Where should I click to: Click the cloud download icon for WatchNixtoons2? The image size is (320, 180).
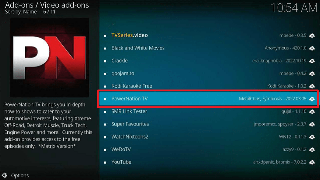point(312,137)
